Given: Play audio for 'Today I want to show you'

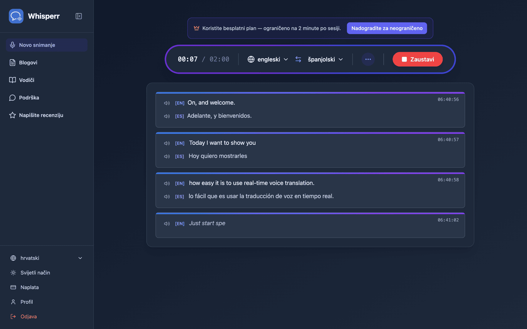Looking at the screenshot, I should (167, 143).
